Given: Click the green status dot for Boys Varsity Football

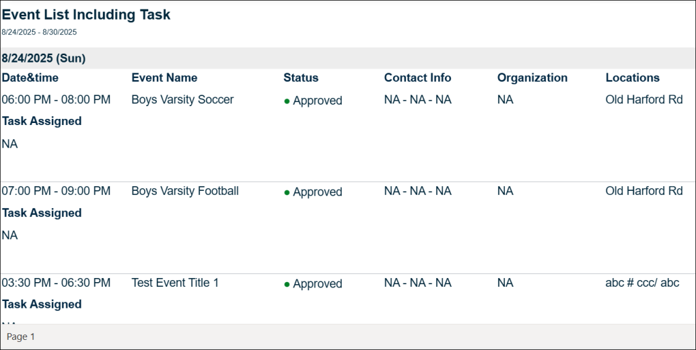Looking at the screenshot, I should pos(287,193).
